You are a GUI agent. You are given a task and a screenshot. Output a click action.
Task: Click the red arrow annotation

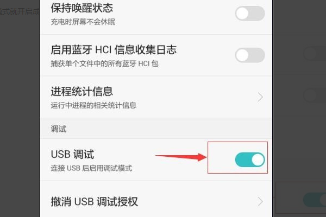[x=181, y=157]
